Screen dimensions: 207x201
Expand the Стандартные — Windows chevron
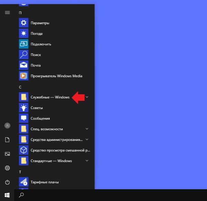coord(87,161)
